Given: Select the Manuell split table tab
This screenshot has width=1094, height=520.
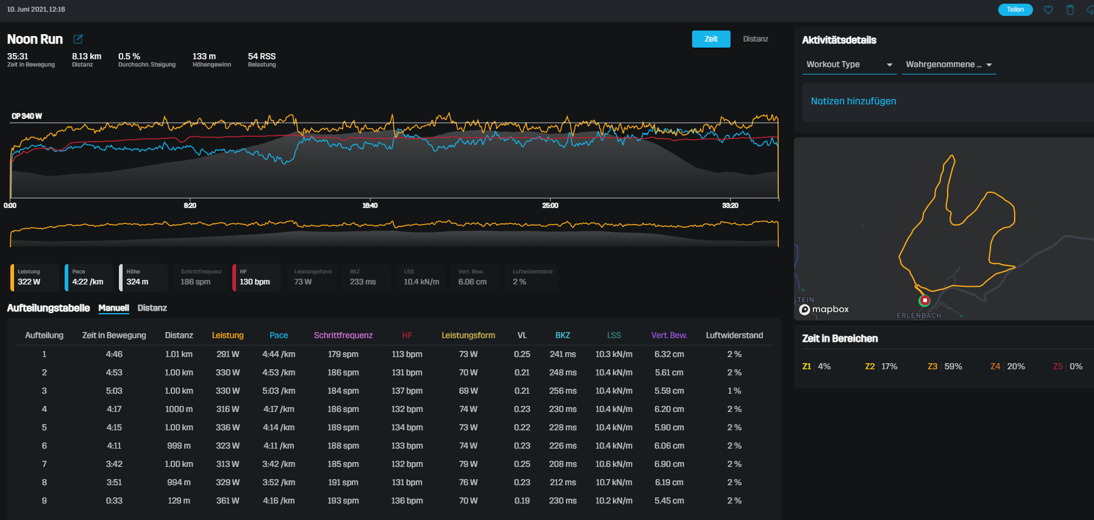Looking at the screenshot, I should pyautogui.click(x=113, y=308).
